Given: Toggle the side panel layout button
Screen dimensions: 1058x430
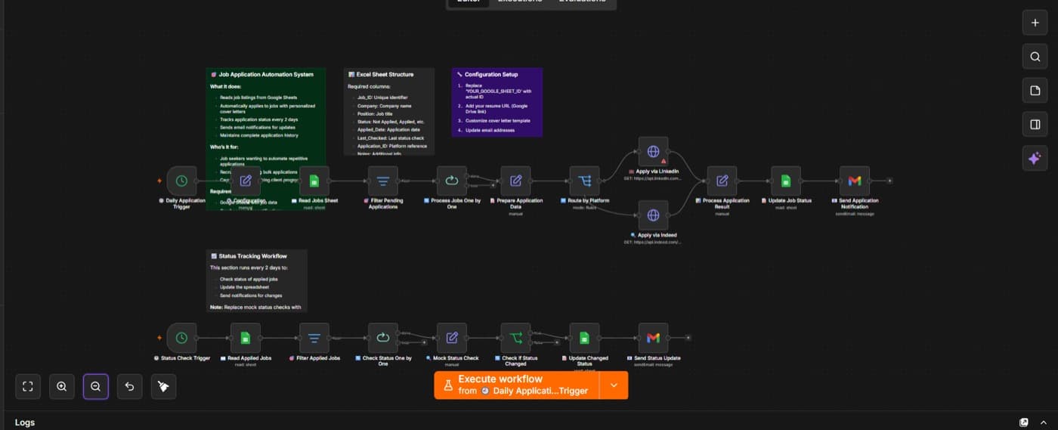Looking at the screenshot, I should click(x=1035, y=125).
